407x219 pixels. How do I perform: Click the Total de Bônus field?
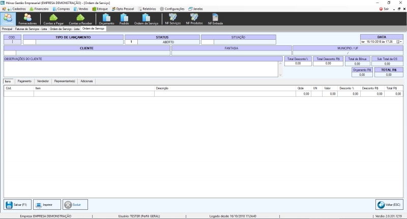pyautogui.click(x=357, y=64)
